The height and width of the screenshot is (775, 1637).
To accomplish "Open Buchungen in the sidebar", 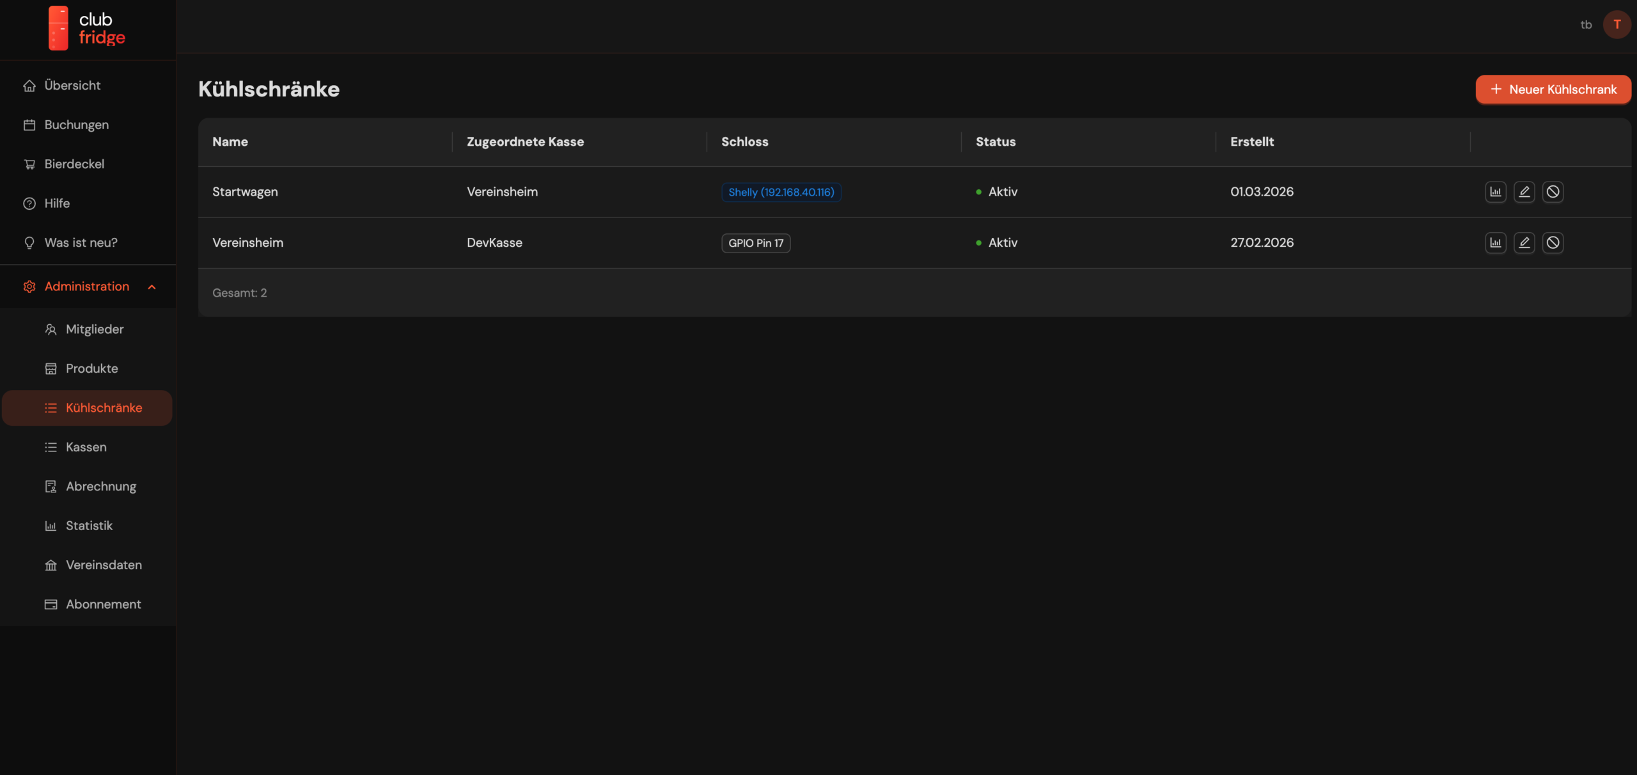I will (x=76, y=125).
